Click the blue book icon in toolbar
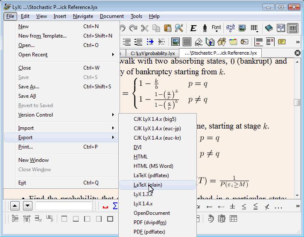Viewport: 304px width, 237px height. [x=269, y=28]
